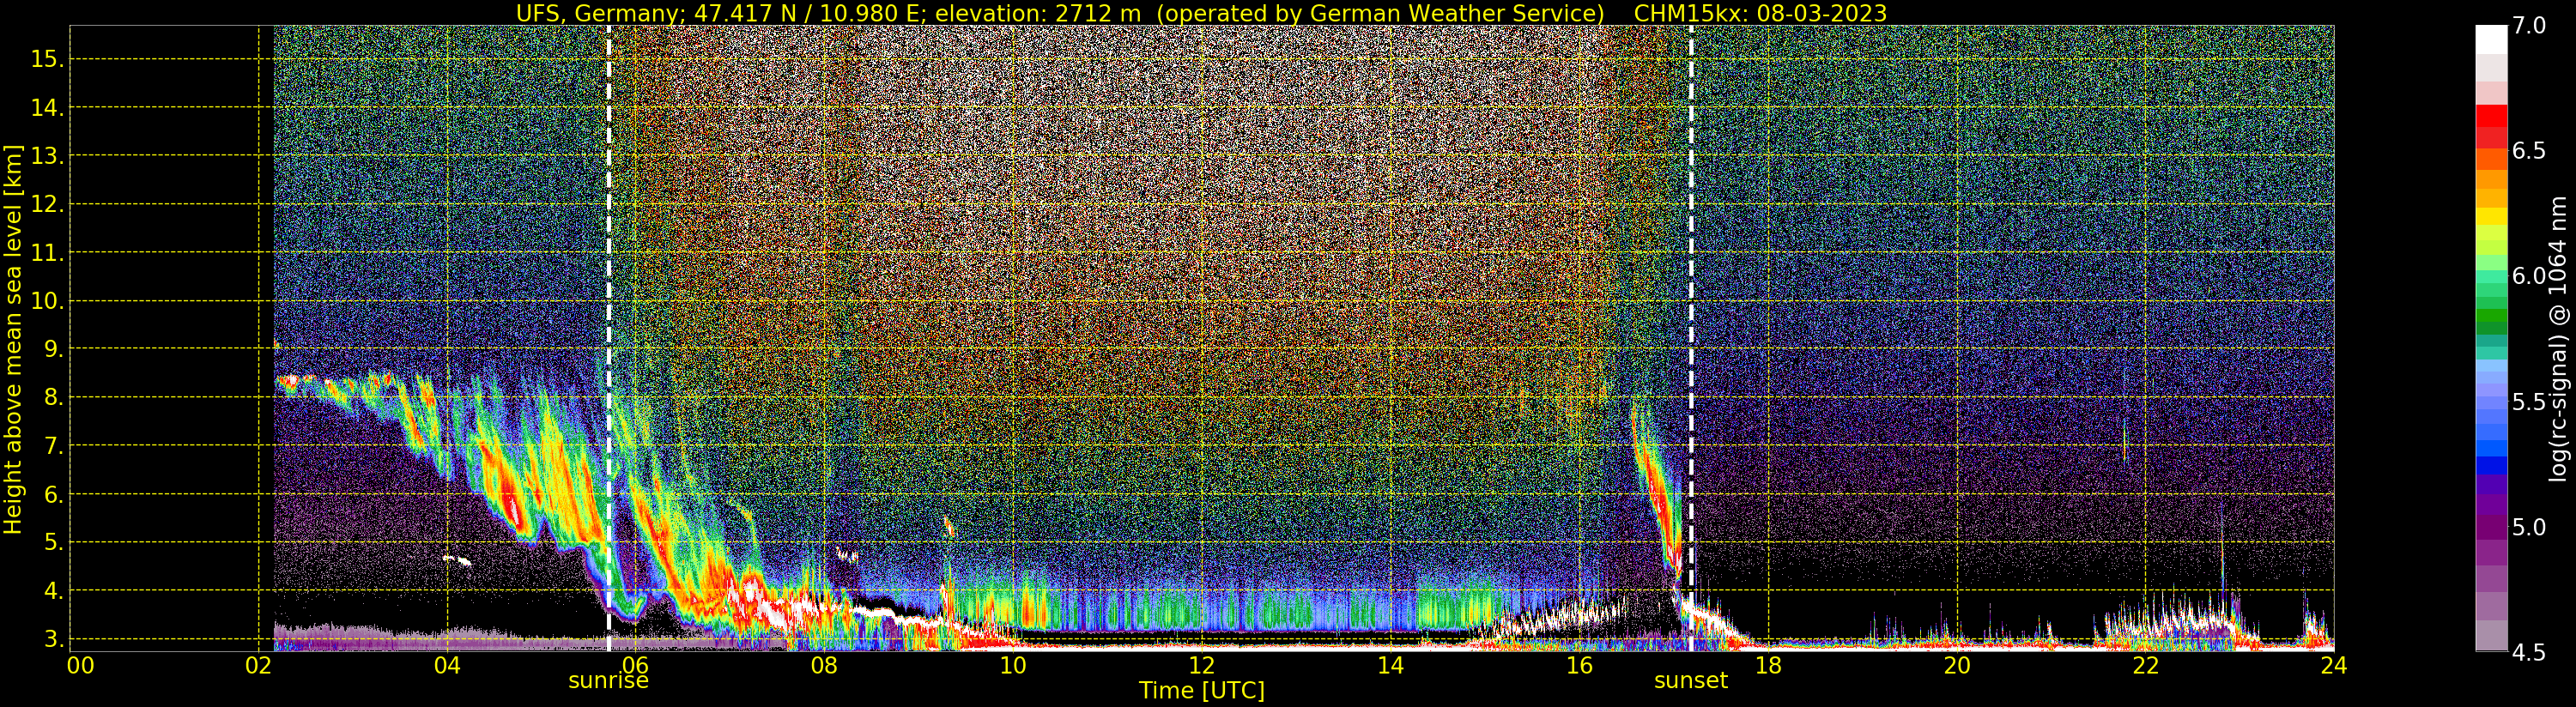Click the white dashed sunrise marker line
Viewport: 2576px width, 707px height.
[608, 338]
